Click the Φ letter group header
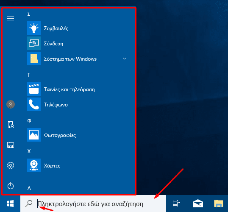 pyautogui.click(x=29, y=120)
